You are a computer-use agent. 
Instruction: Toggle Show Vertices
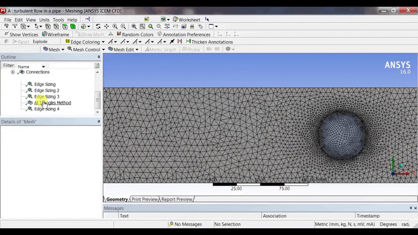(21, 35)
